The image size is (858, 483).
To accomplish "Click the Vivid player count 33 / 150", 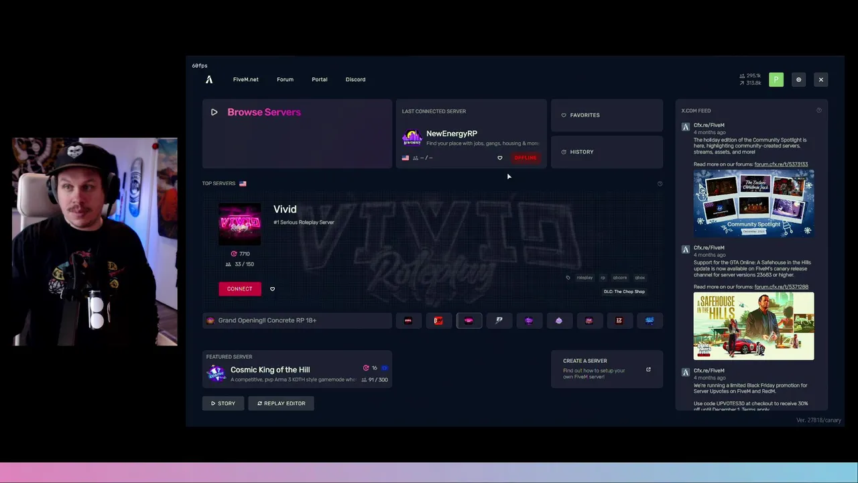I will click(239, 264).
